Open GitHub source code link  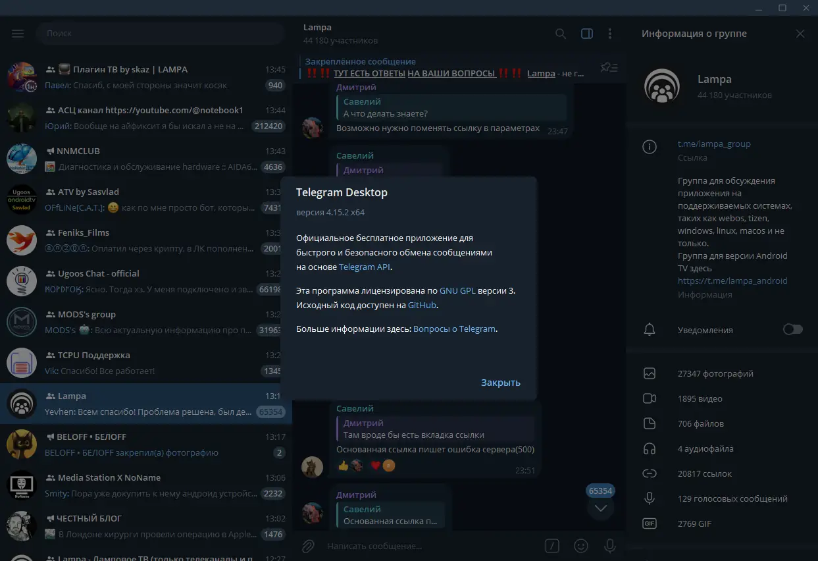[x=422, y=305]
